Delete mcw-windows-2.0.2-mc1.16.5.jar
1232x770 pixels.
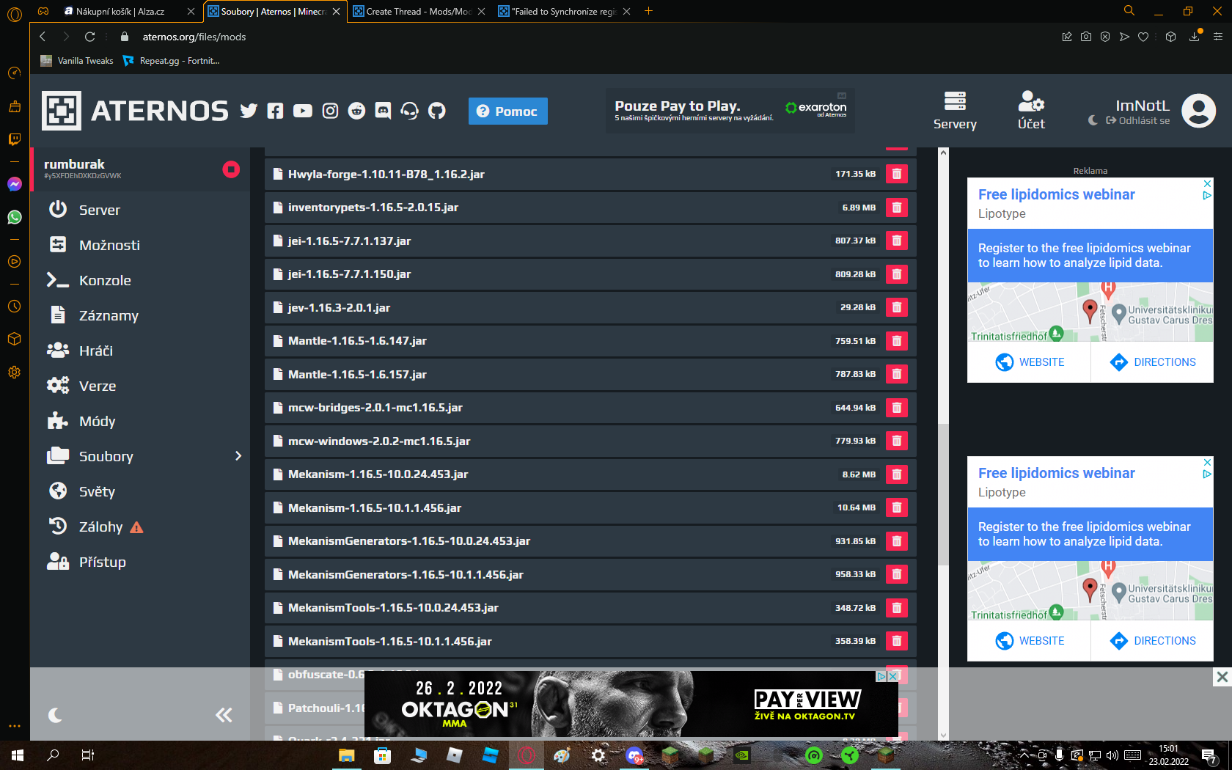coord(896,441)
